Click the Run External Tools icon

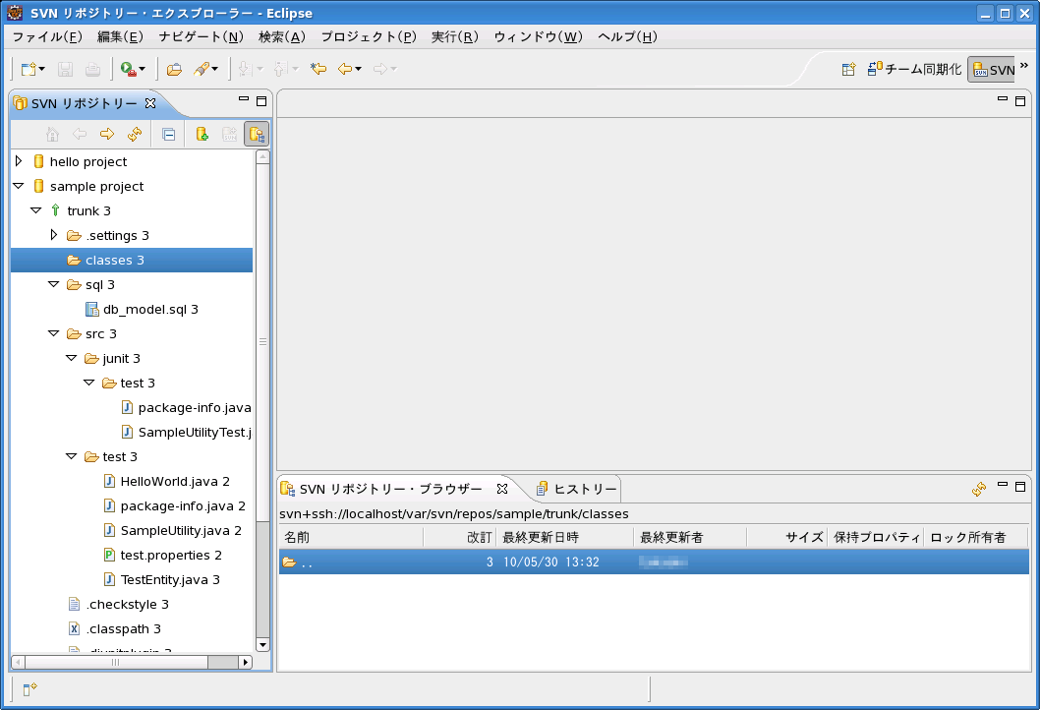128,69
